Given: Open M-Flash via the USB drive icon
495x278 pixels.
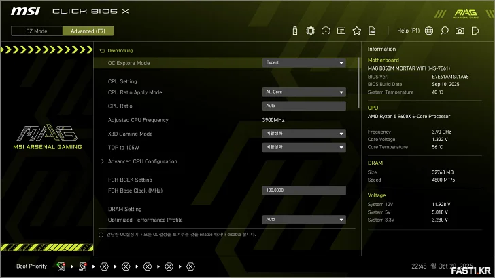Looking at the screenshot, I should [295, 31].
